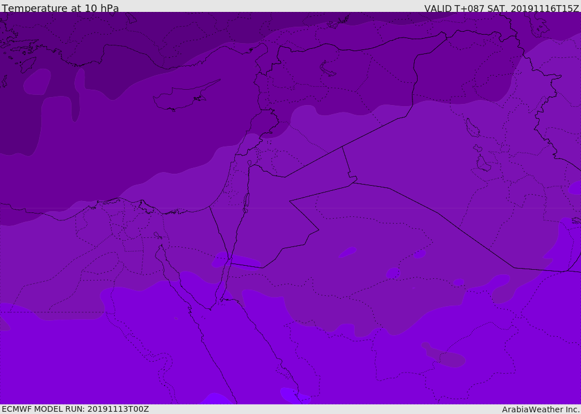Click the small bright oval east of Jordan's southeast border

coord(347,252)
